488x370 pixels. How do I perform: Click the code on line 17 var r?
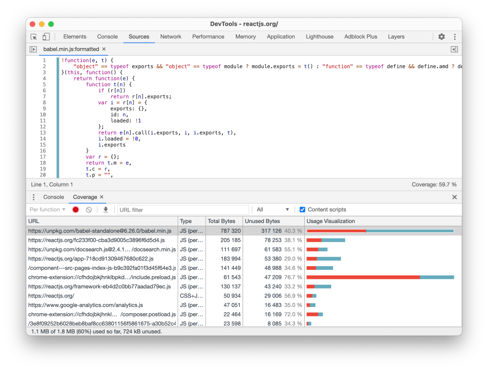(x=102, y=157)
